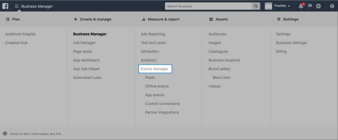Image resolution: width=338 pixels, height=140 pixels.
Task: Click the search magnifier button
Action: pos(256,6)
